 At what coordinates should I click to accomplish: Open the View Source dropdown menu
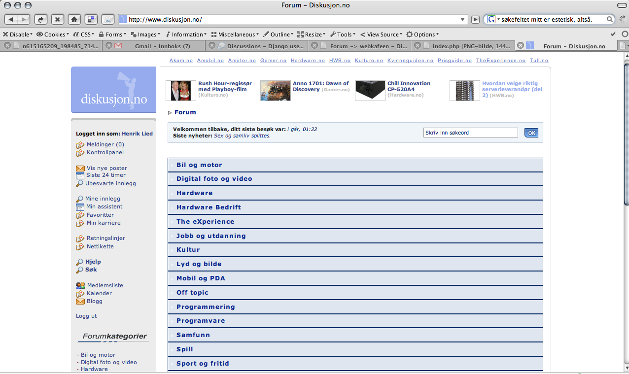382,34
